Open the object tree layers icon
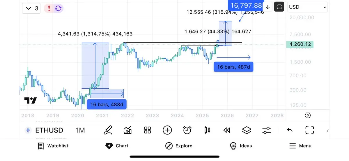 (247, 130)
